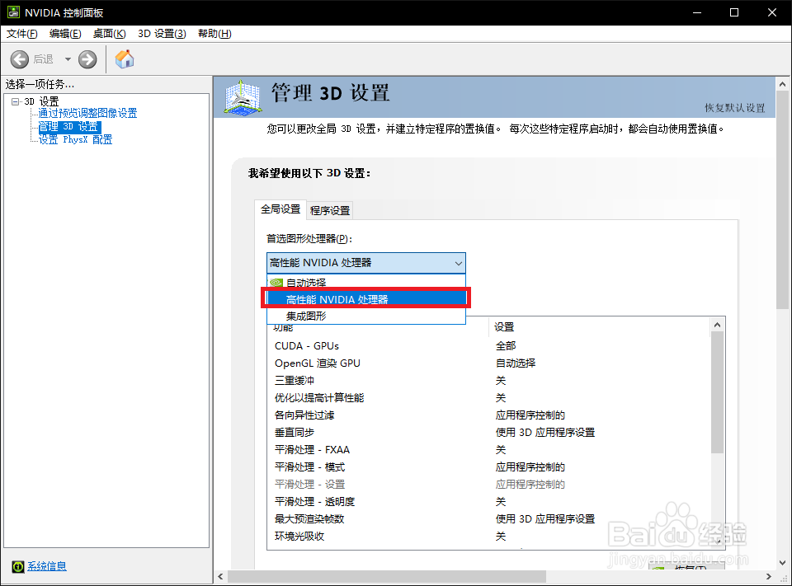792x586 pixels.
Task: Open the 帮助(H) menu
Action: 214,34
